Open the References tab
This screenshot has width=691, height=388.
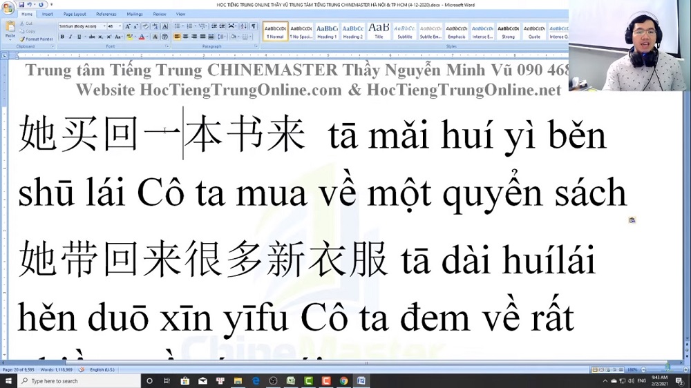(106, 14)
